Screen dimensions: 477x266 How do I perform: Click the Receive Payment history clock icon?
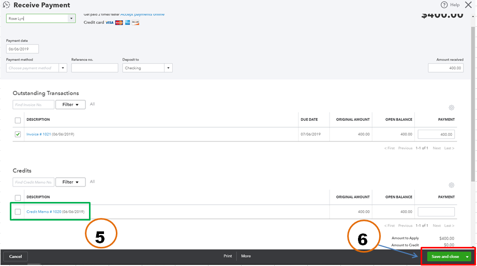[6, 5]
